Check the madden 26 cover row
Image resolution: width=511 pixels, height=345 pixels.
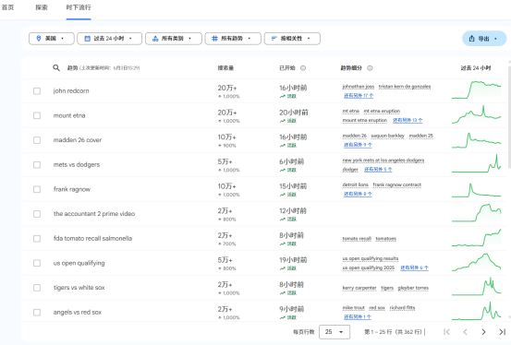tap(37, 140)
